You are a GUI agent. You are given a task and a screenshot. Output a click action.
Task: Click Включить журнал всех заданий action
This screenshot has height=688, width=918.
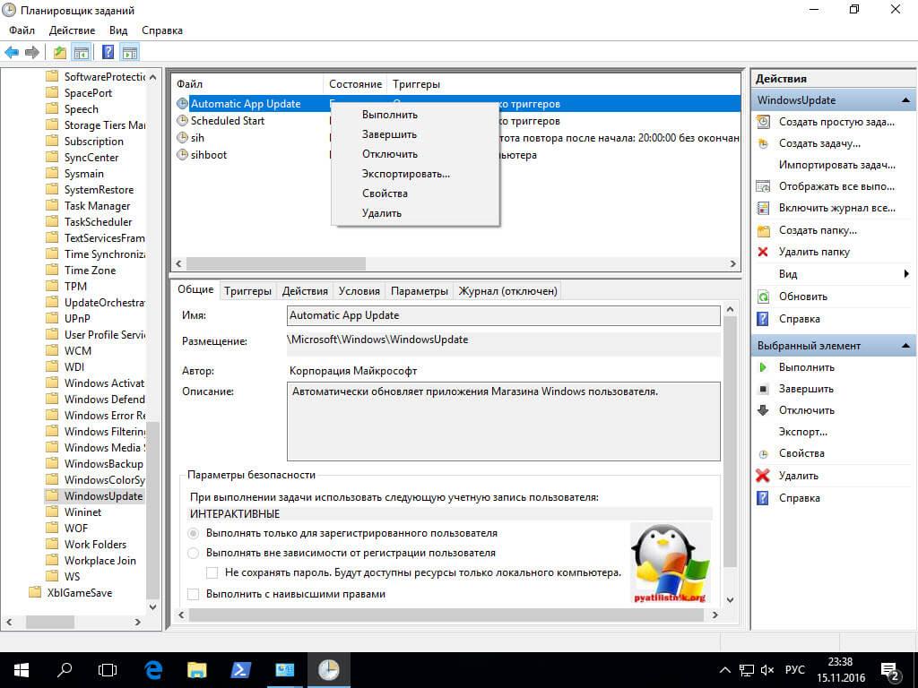point(836,208)
